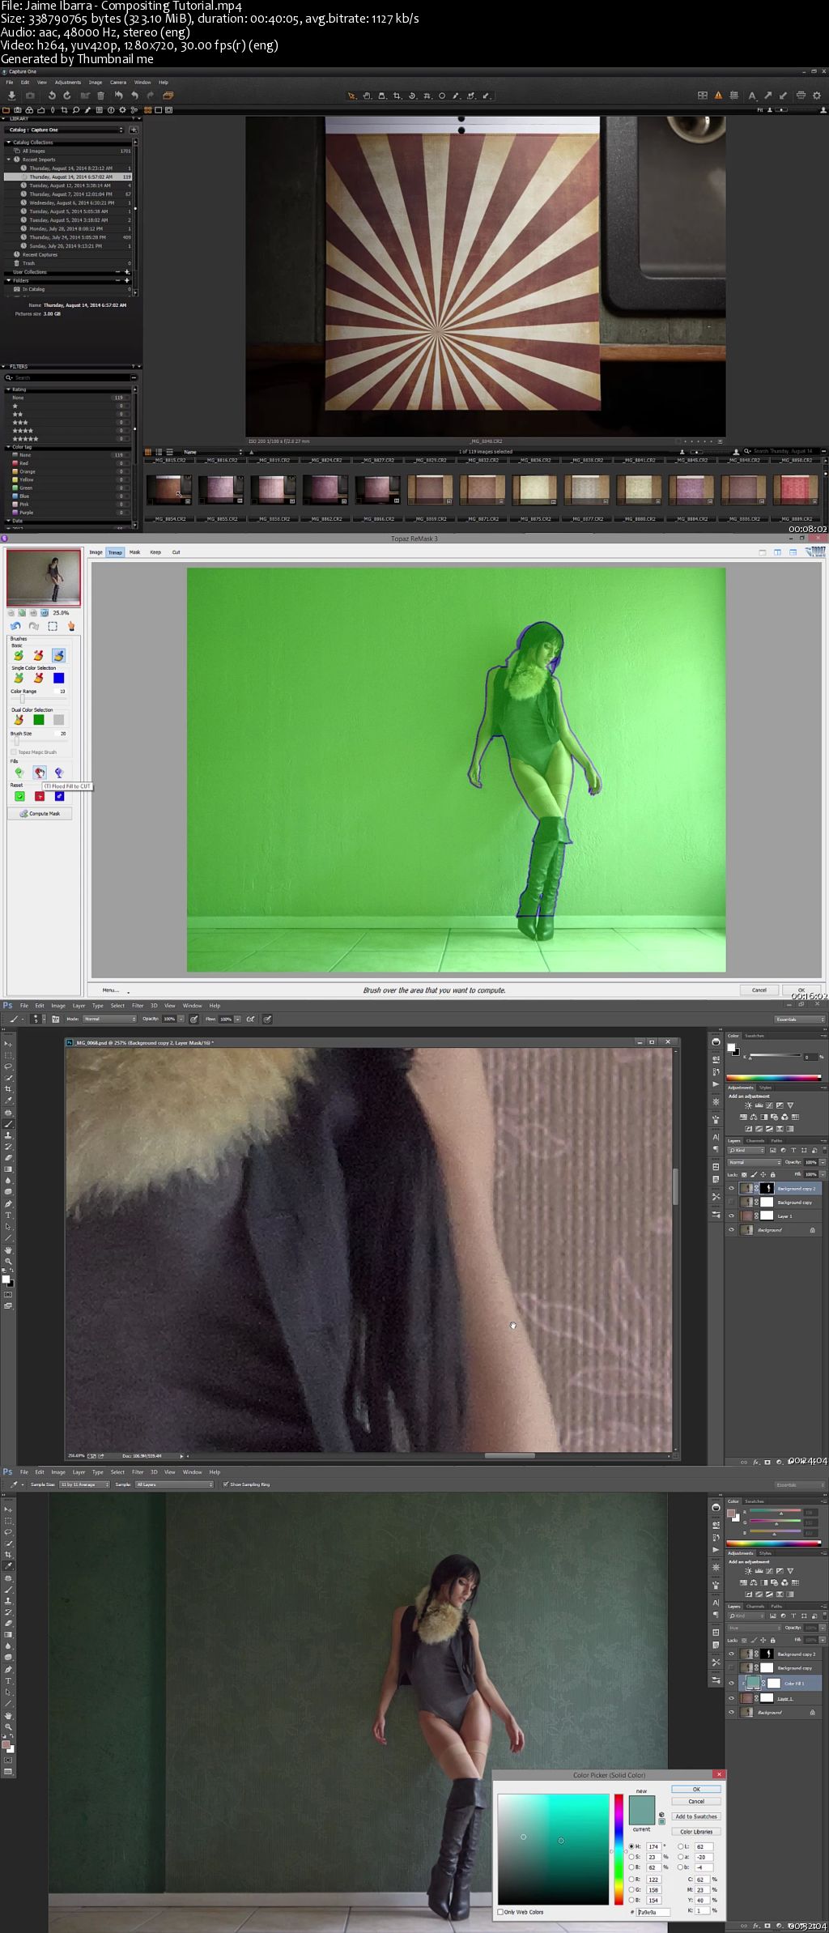Select Capture One's crop cursor tool
This screenshot has width=829, height=1933.
[x=397, y=96]
